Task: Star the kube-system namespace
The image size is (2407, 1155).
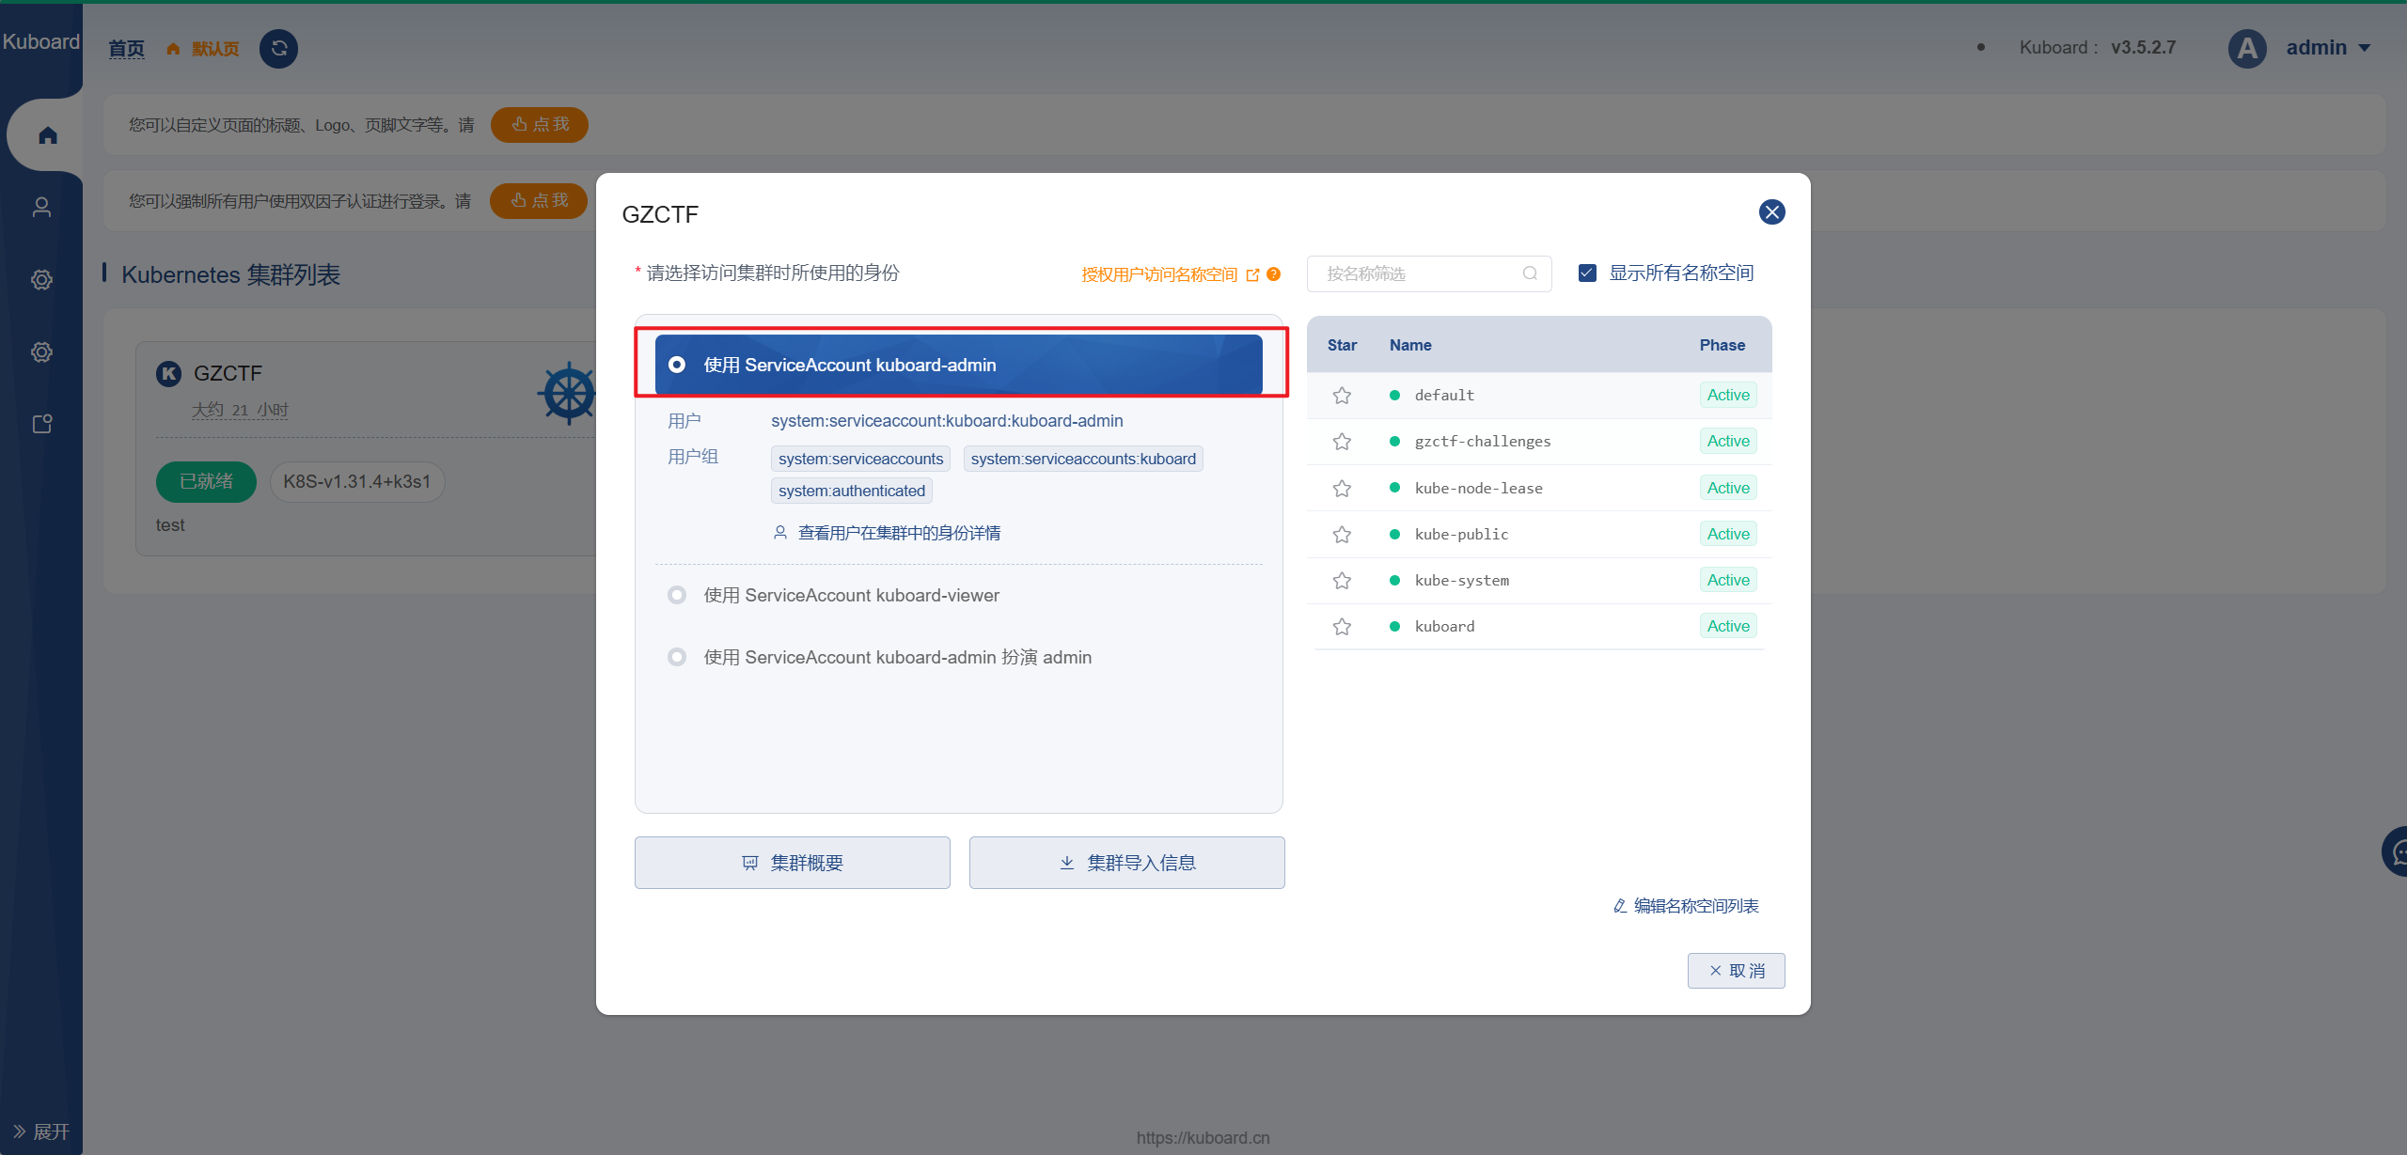Action: click(x=1342, y=581)
